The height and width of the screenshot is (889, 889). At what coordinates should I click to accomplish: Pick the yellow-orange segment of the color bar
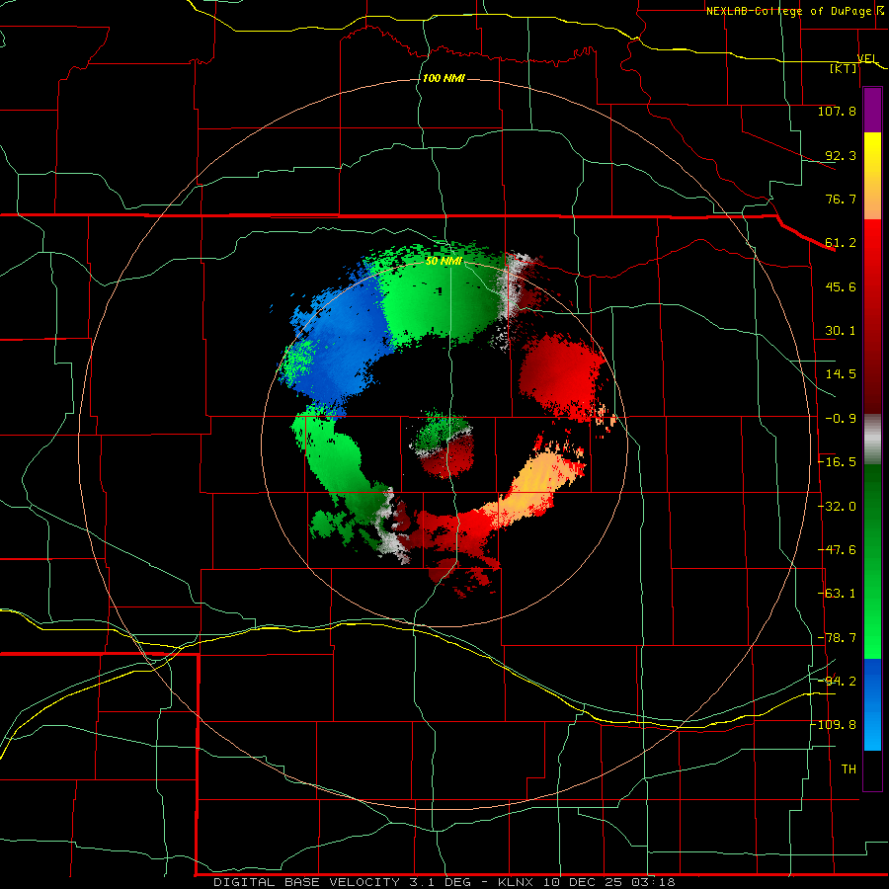872,177
